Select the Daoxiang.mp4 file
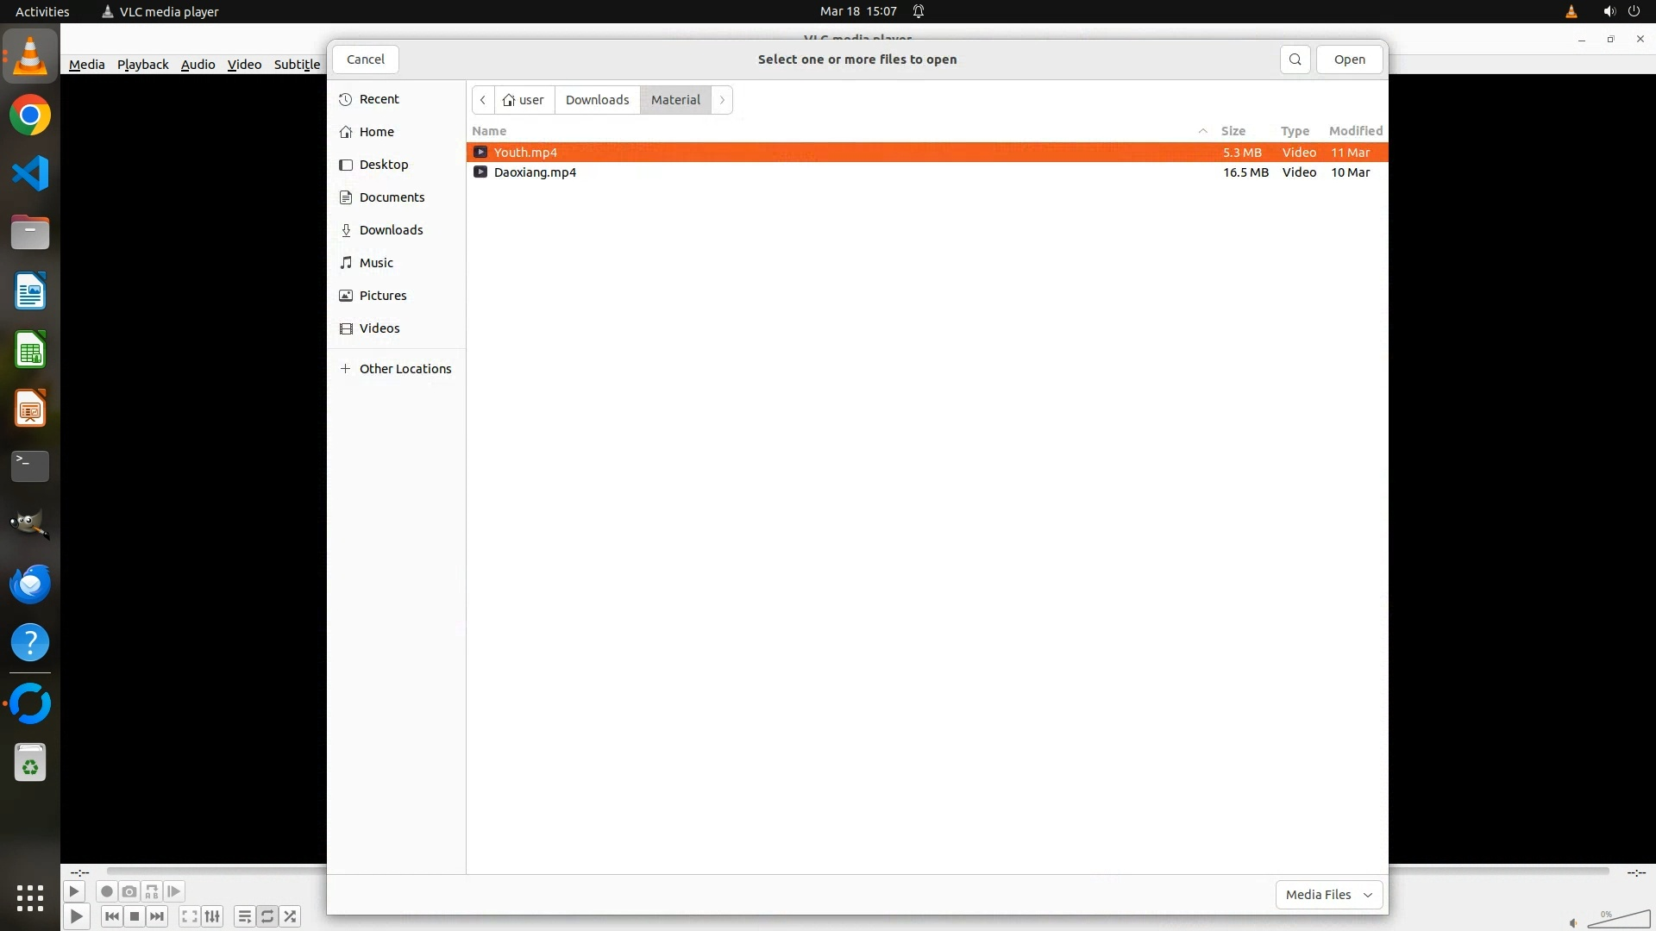Screen dimensions: 1656x931 pyautogui.click(x=535, y=172)
